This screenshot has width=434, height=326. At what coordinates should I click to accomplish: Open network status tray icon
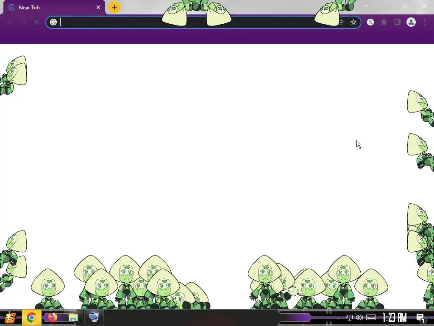(349, 318)
